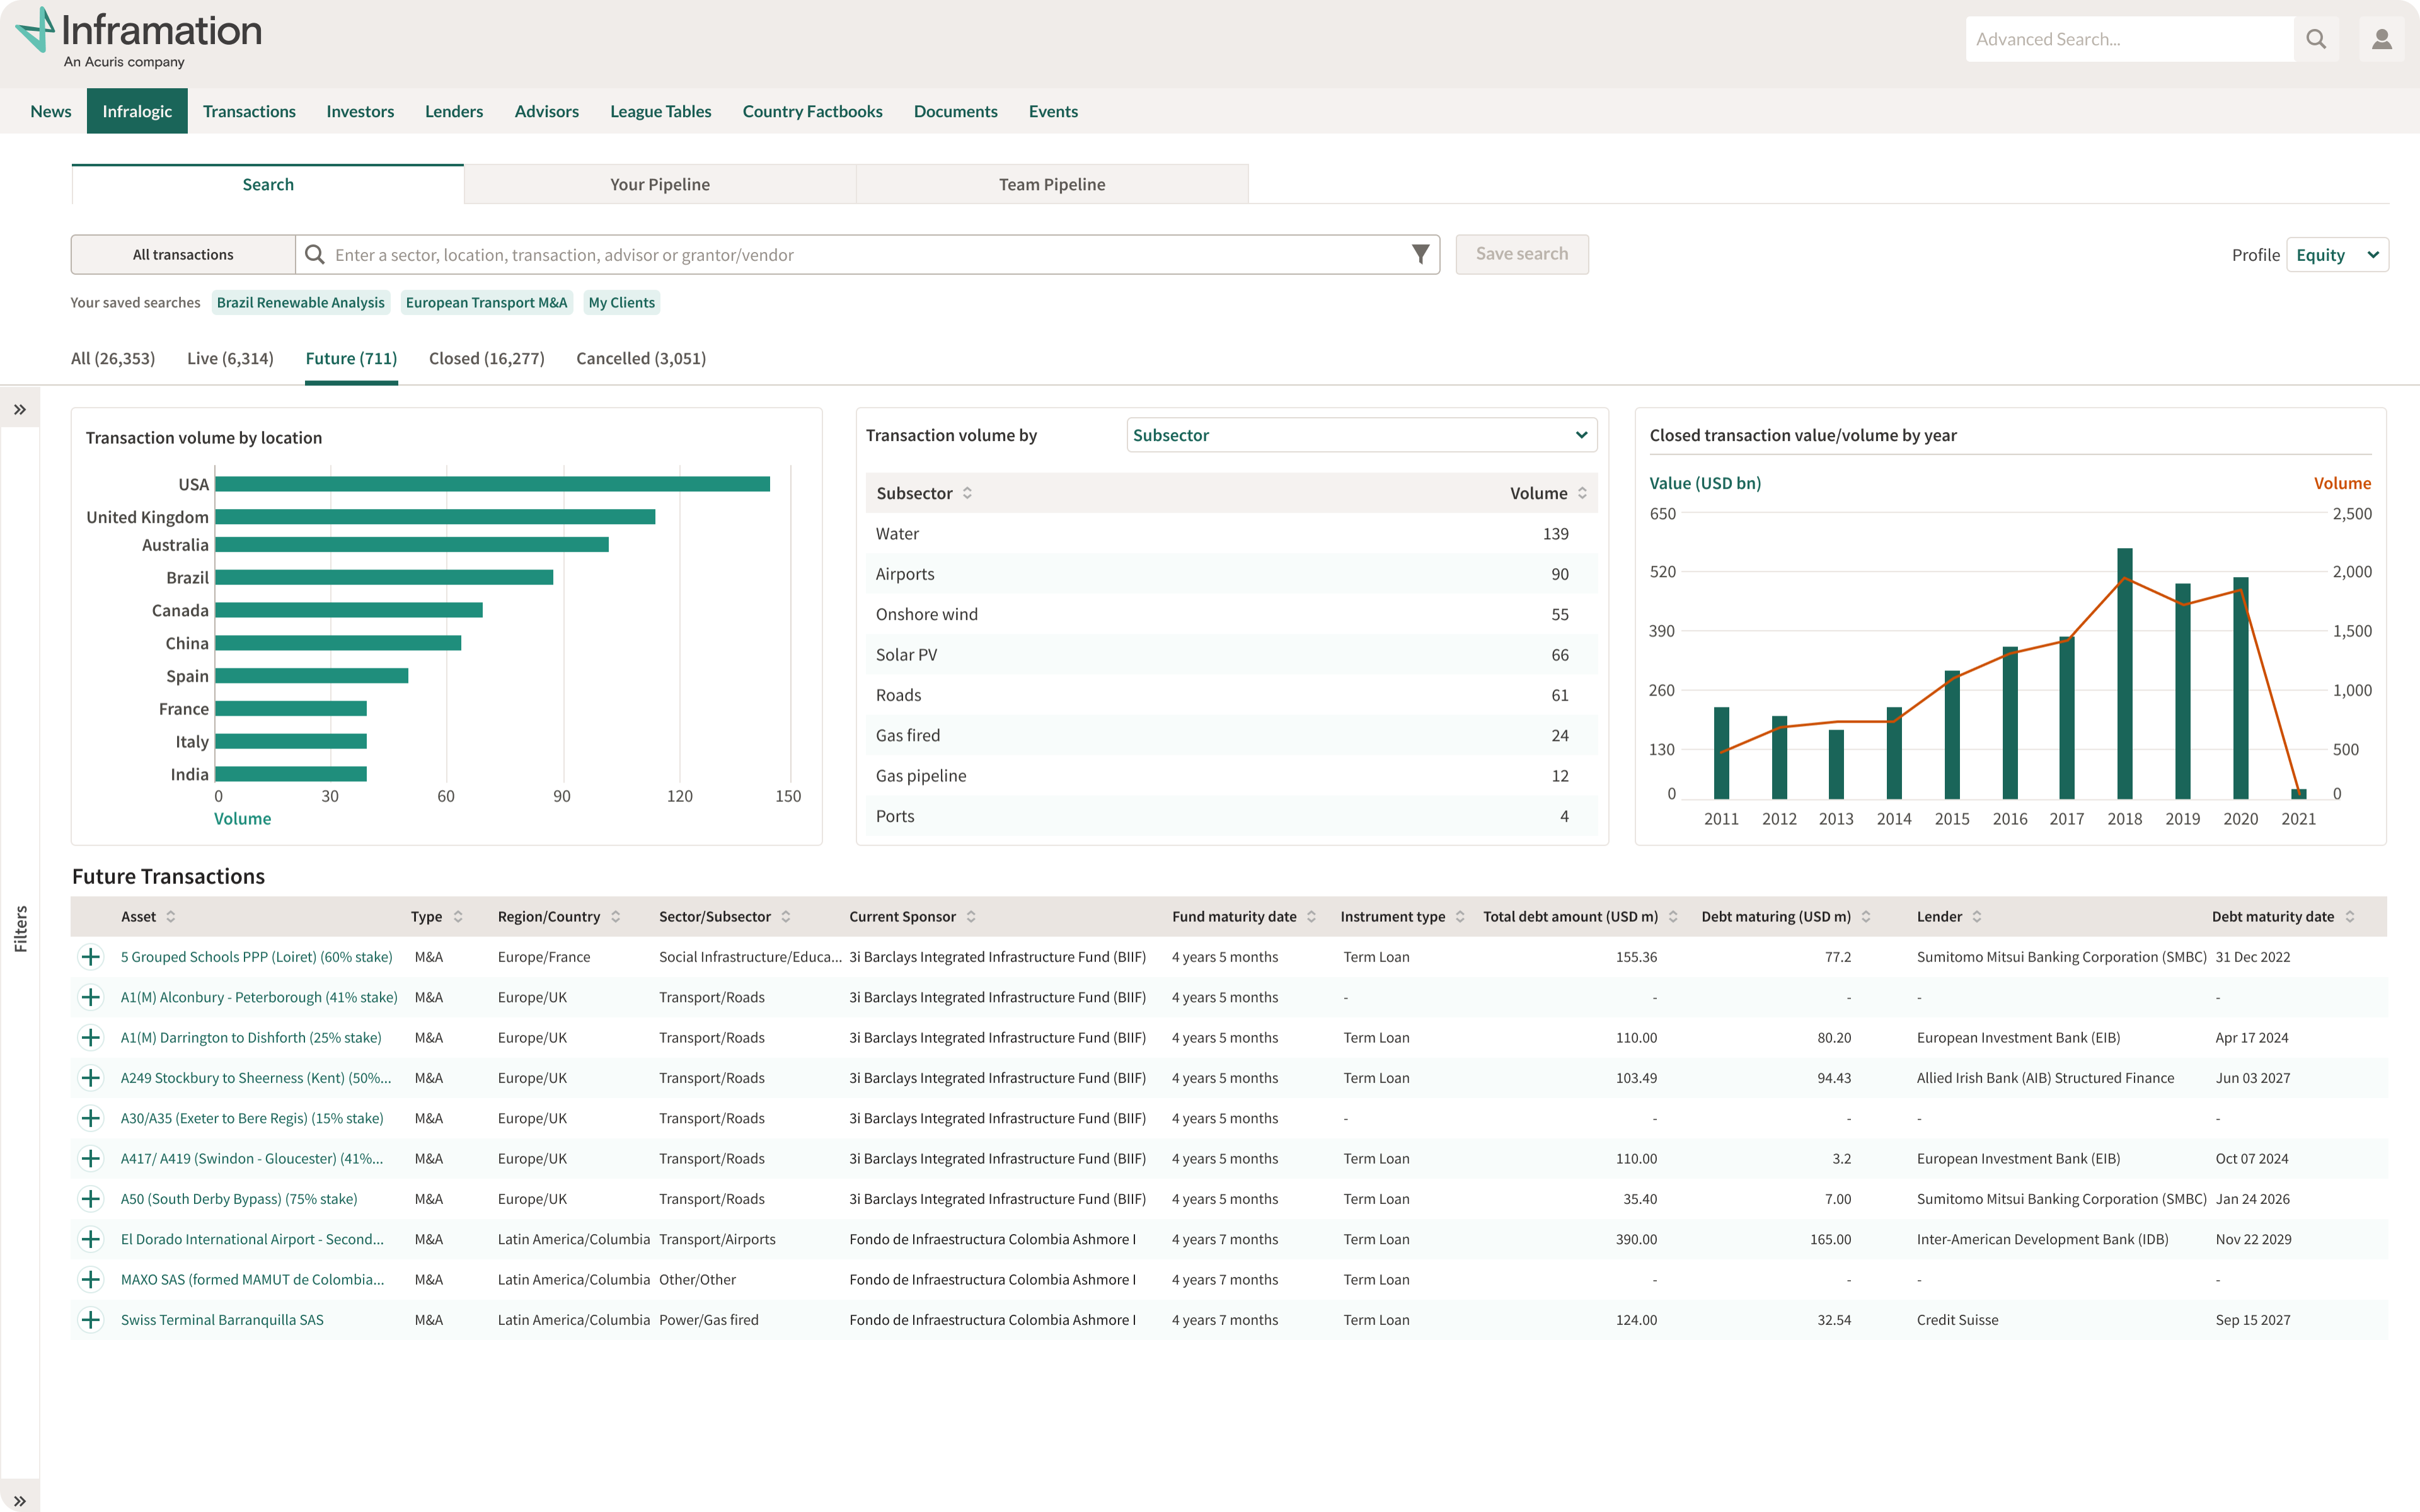The image size is (2420, 1512).
Task: Open the League Tables menu item
Action: click(x=660, y=111)
